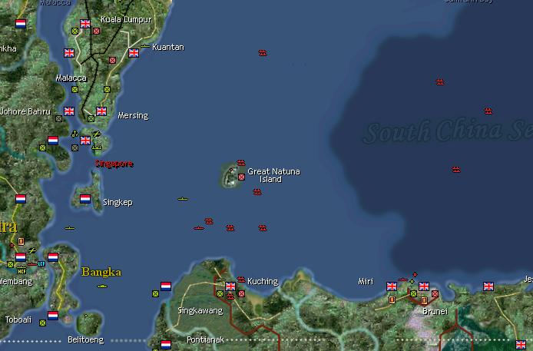Open the British flag base at Kuching
Image resolution: width=533 pixels, height=351 pixels.
pyautogui.click(x=230, y=286)
